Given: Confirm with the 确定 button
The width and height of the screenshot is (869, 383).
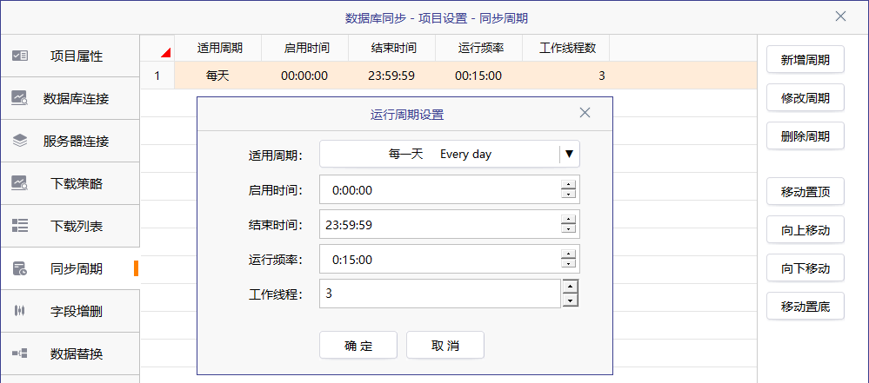Looking at the screenshot, I should (358, 346).
